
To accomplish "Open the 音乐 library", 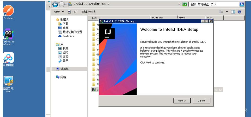I will (63, 61).
